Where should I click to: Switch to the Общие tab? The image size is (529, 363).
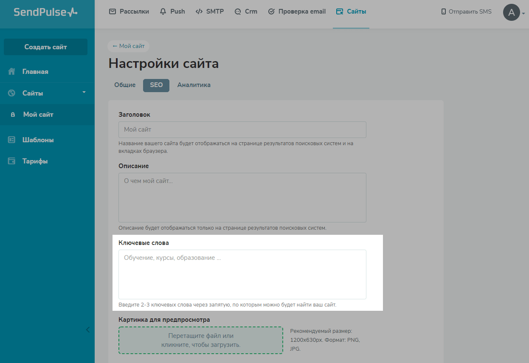[x=124, y=84]
